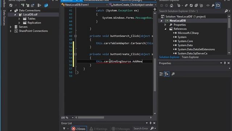232x131 pixels.
Task: Expand the Tables folder
Action: coord(19,19)
